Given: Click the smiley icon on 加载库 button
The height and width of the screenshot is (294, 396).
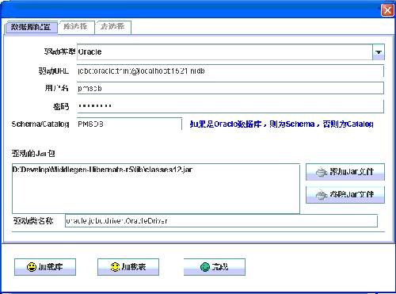Looking at the screenshot, I should [32, 267].
